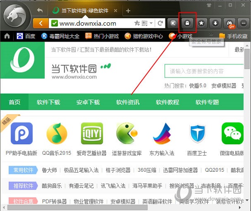Viewport: 251px width, 211px height.
Task: Click 微信电脑版 app icon
Action: click(233, 133)
